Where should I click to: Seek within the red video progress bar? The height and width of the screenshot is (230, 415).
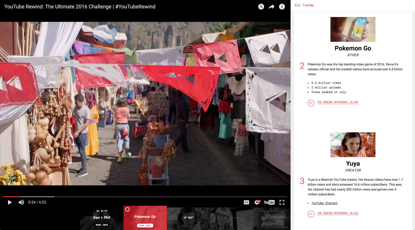click(x=12, y=197)
